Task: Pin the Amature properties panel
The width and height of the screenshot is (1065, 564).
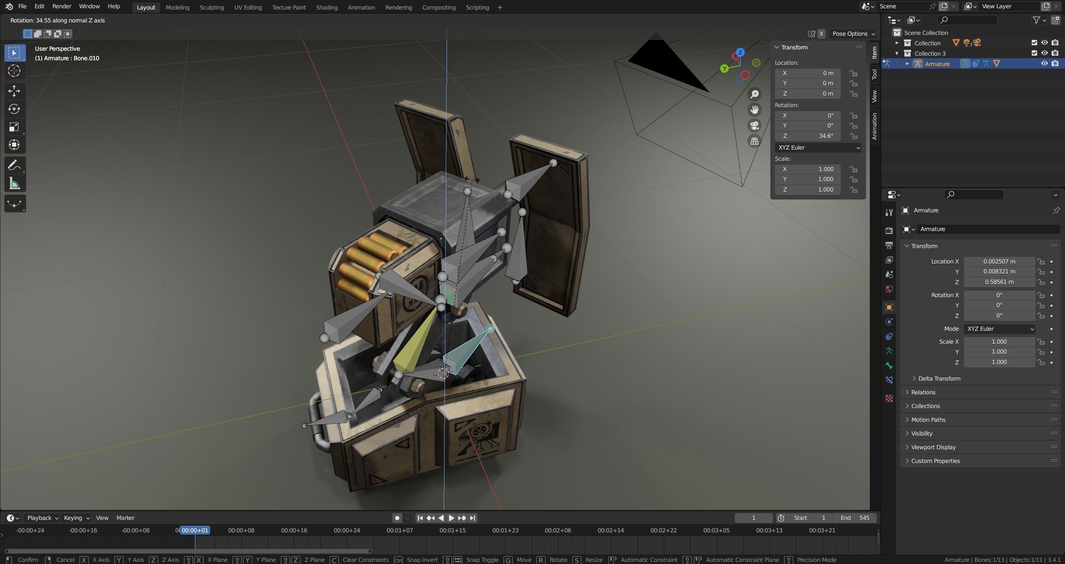Action: 1056,211
